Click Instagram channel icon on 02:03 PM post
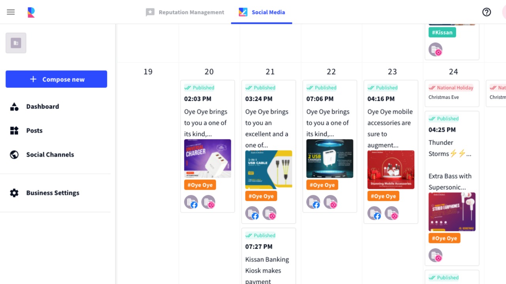506x284 pixels. click(209, 202)
